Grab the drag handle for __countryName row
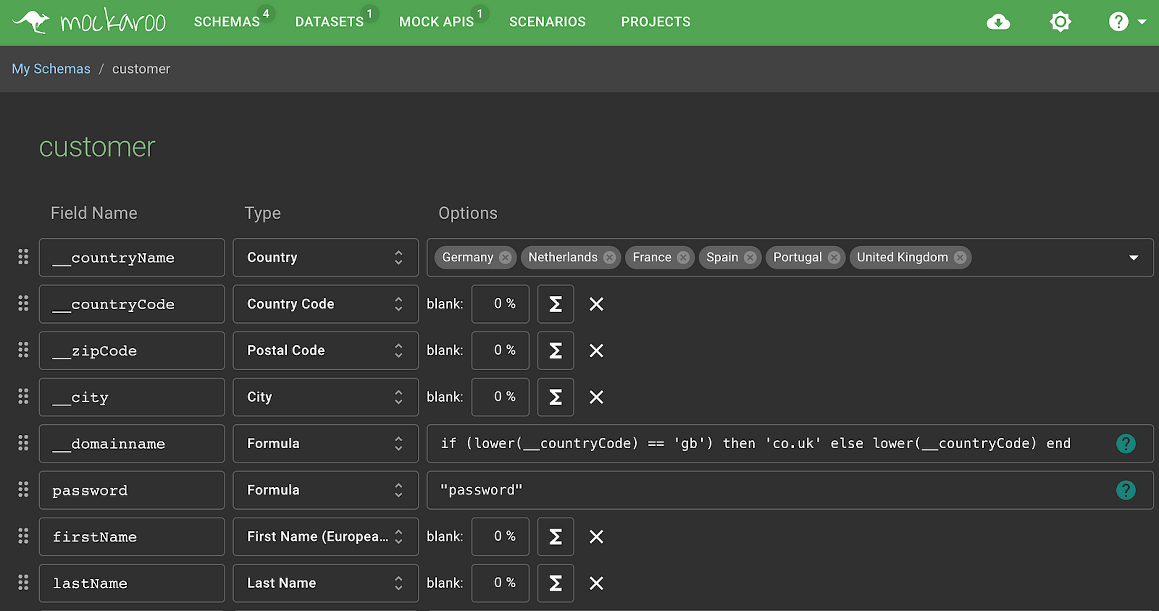The height and width of the screenshot is (611, 1159). (23, 257)
